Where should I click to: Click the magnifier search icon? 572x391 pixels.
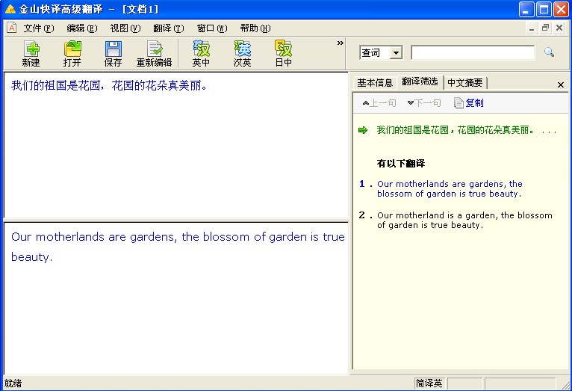549,52
